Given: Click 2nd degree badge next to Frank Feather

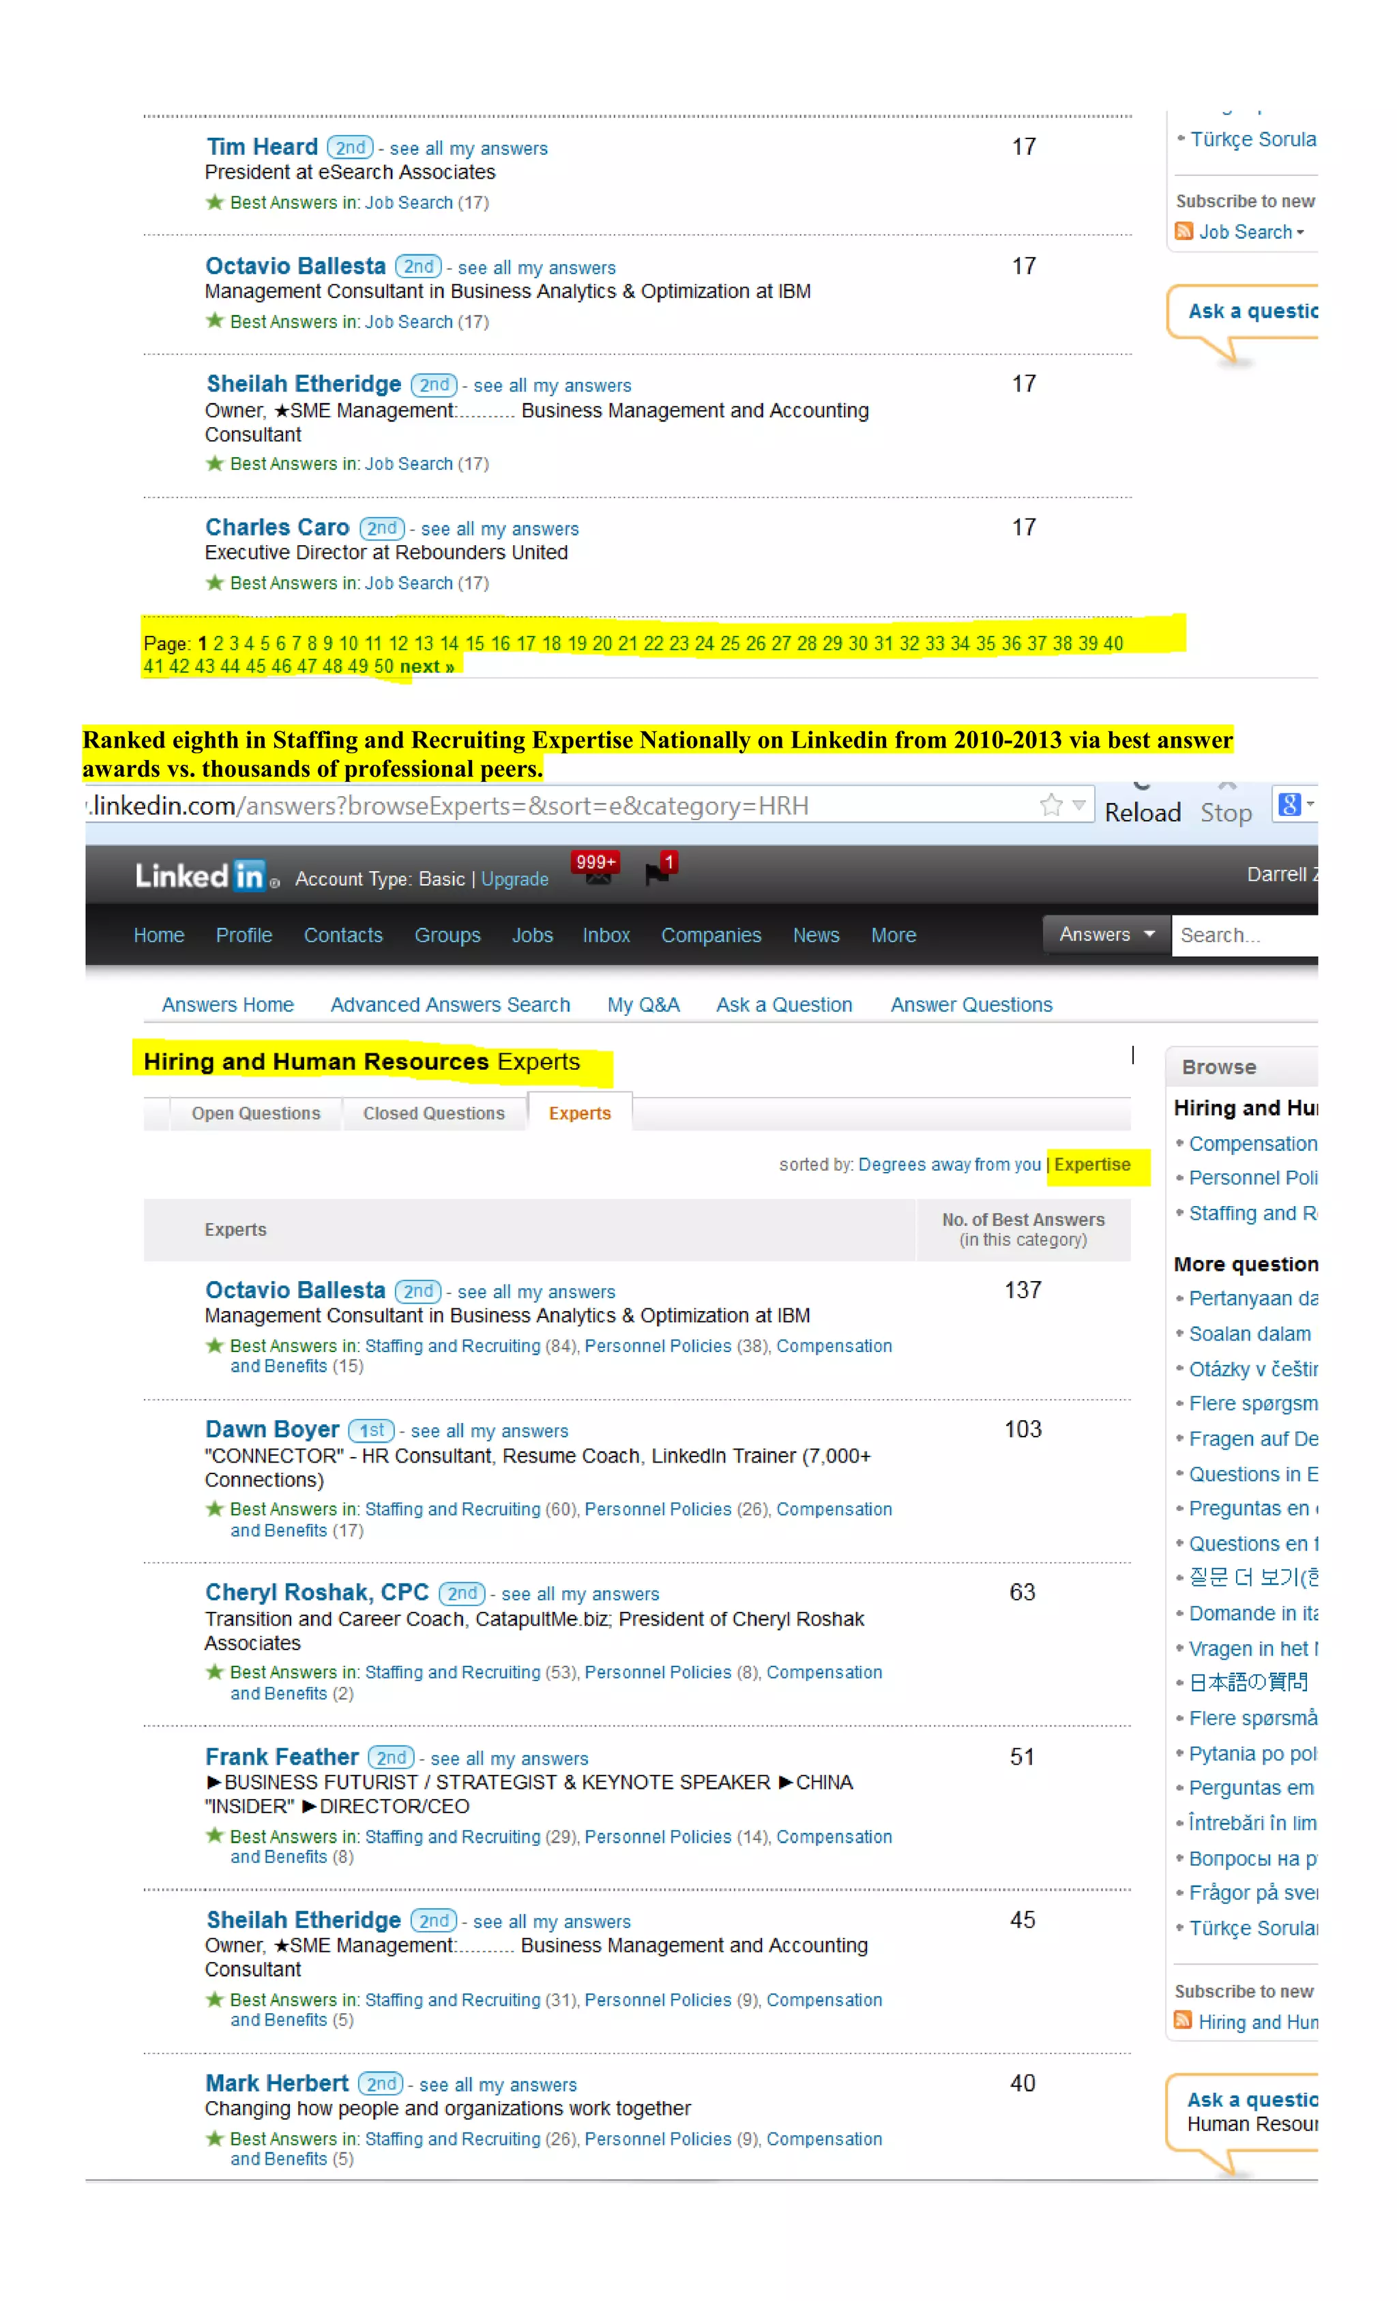Looking at the screenshot, I should click(x=392, y=1757).
